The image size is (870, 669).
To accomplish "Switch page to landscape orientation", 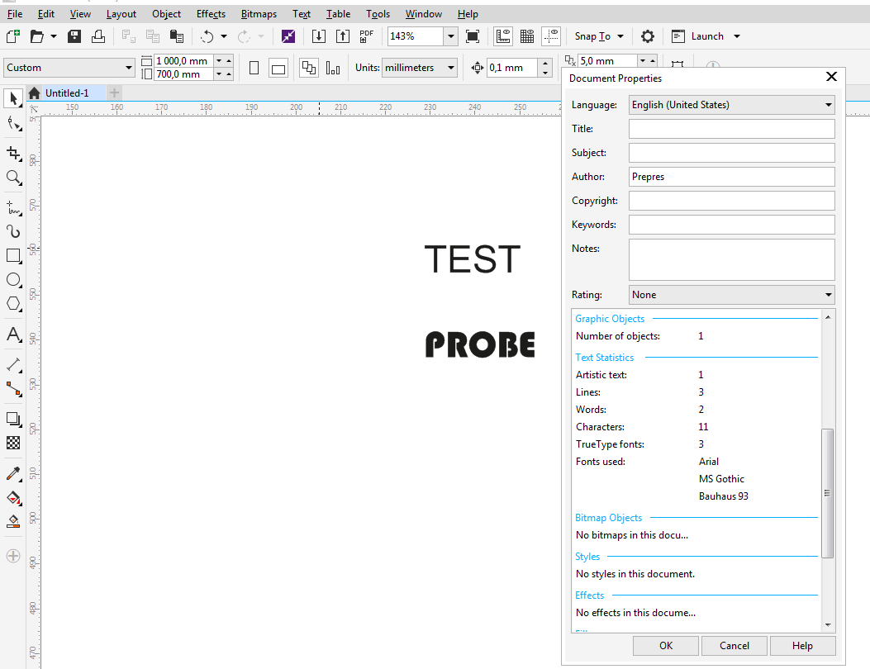I will point(278,69).
